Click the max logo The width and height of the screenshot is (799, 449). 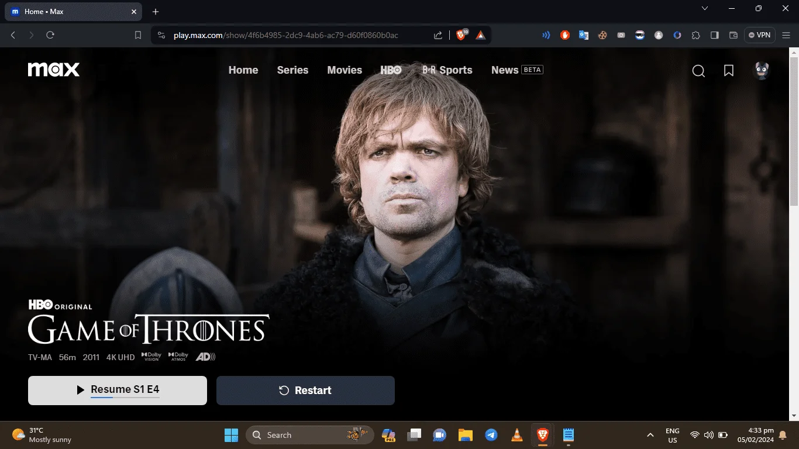(x=54, y=70)
